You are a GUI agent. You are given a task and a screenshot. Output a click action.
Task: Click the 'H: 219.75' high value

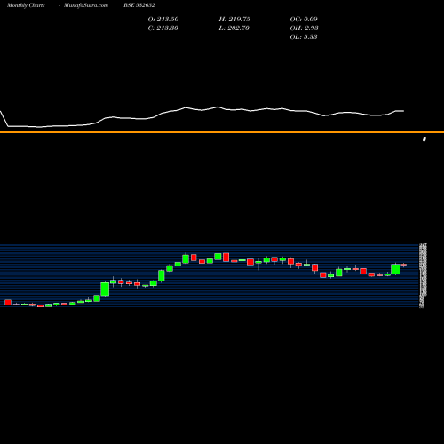click(x=234, y=20)
